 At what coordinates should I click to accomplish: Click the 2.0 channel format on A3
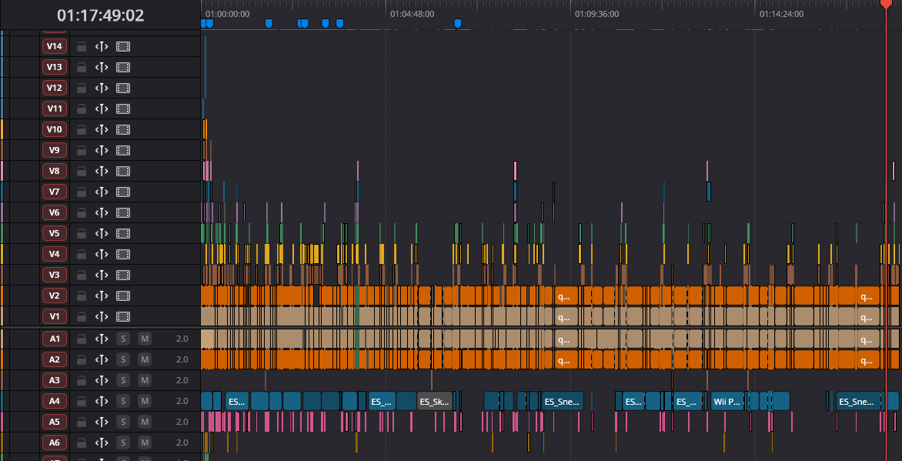coord(182,380)
